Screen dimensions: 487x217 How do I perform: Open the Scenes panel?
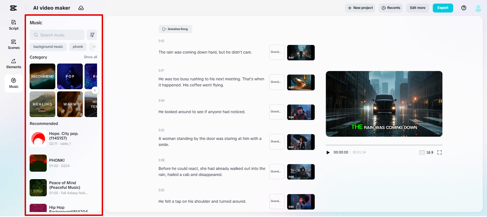[x=14, y=44]
